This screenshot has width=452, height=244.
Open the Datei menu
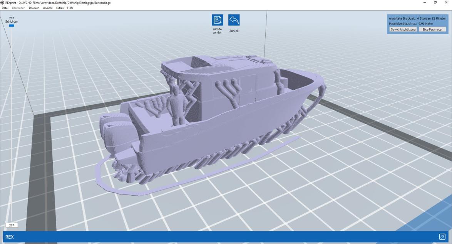tap(5, 8)
